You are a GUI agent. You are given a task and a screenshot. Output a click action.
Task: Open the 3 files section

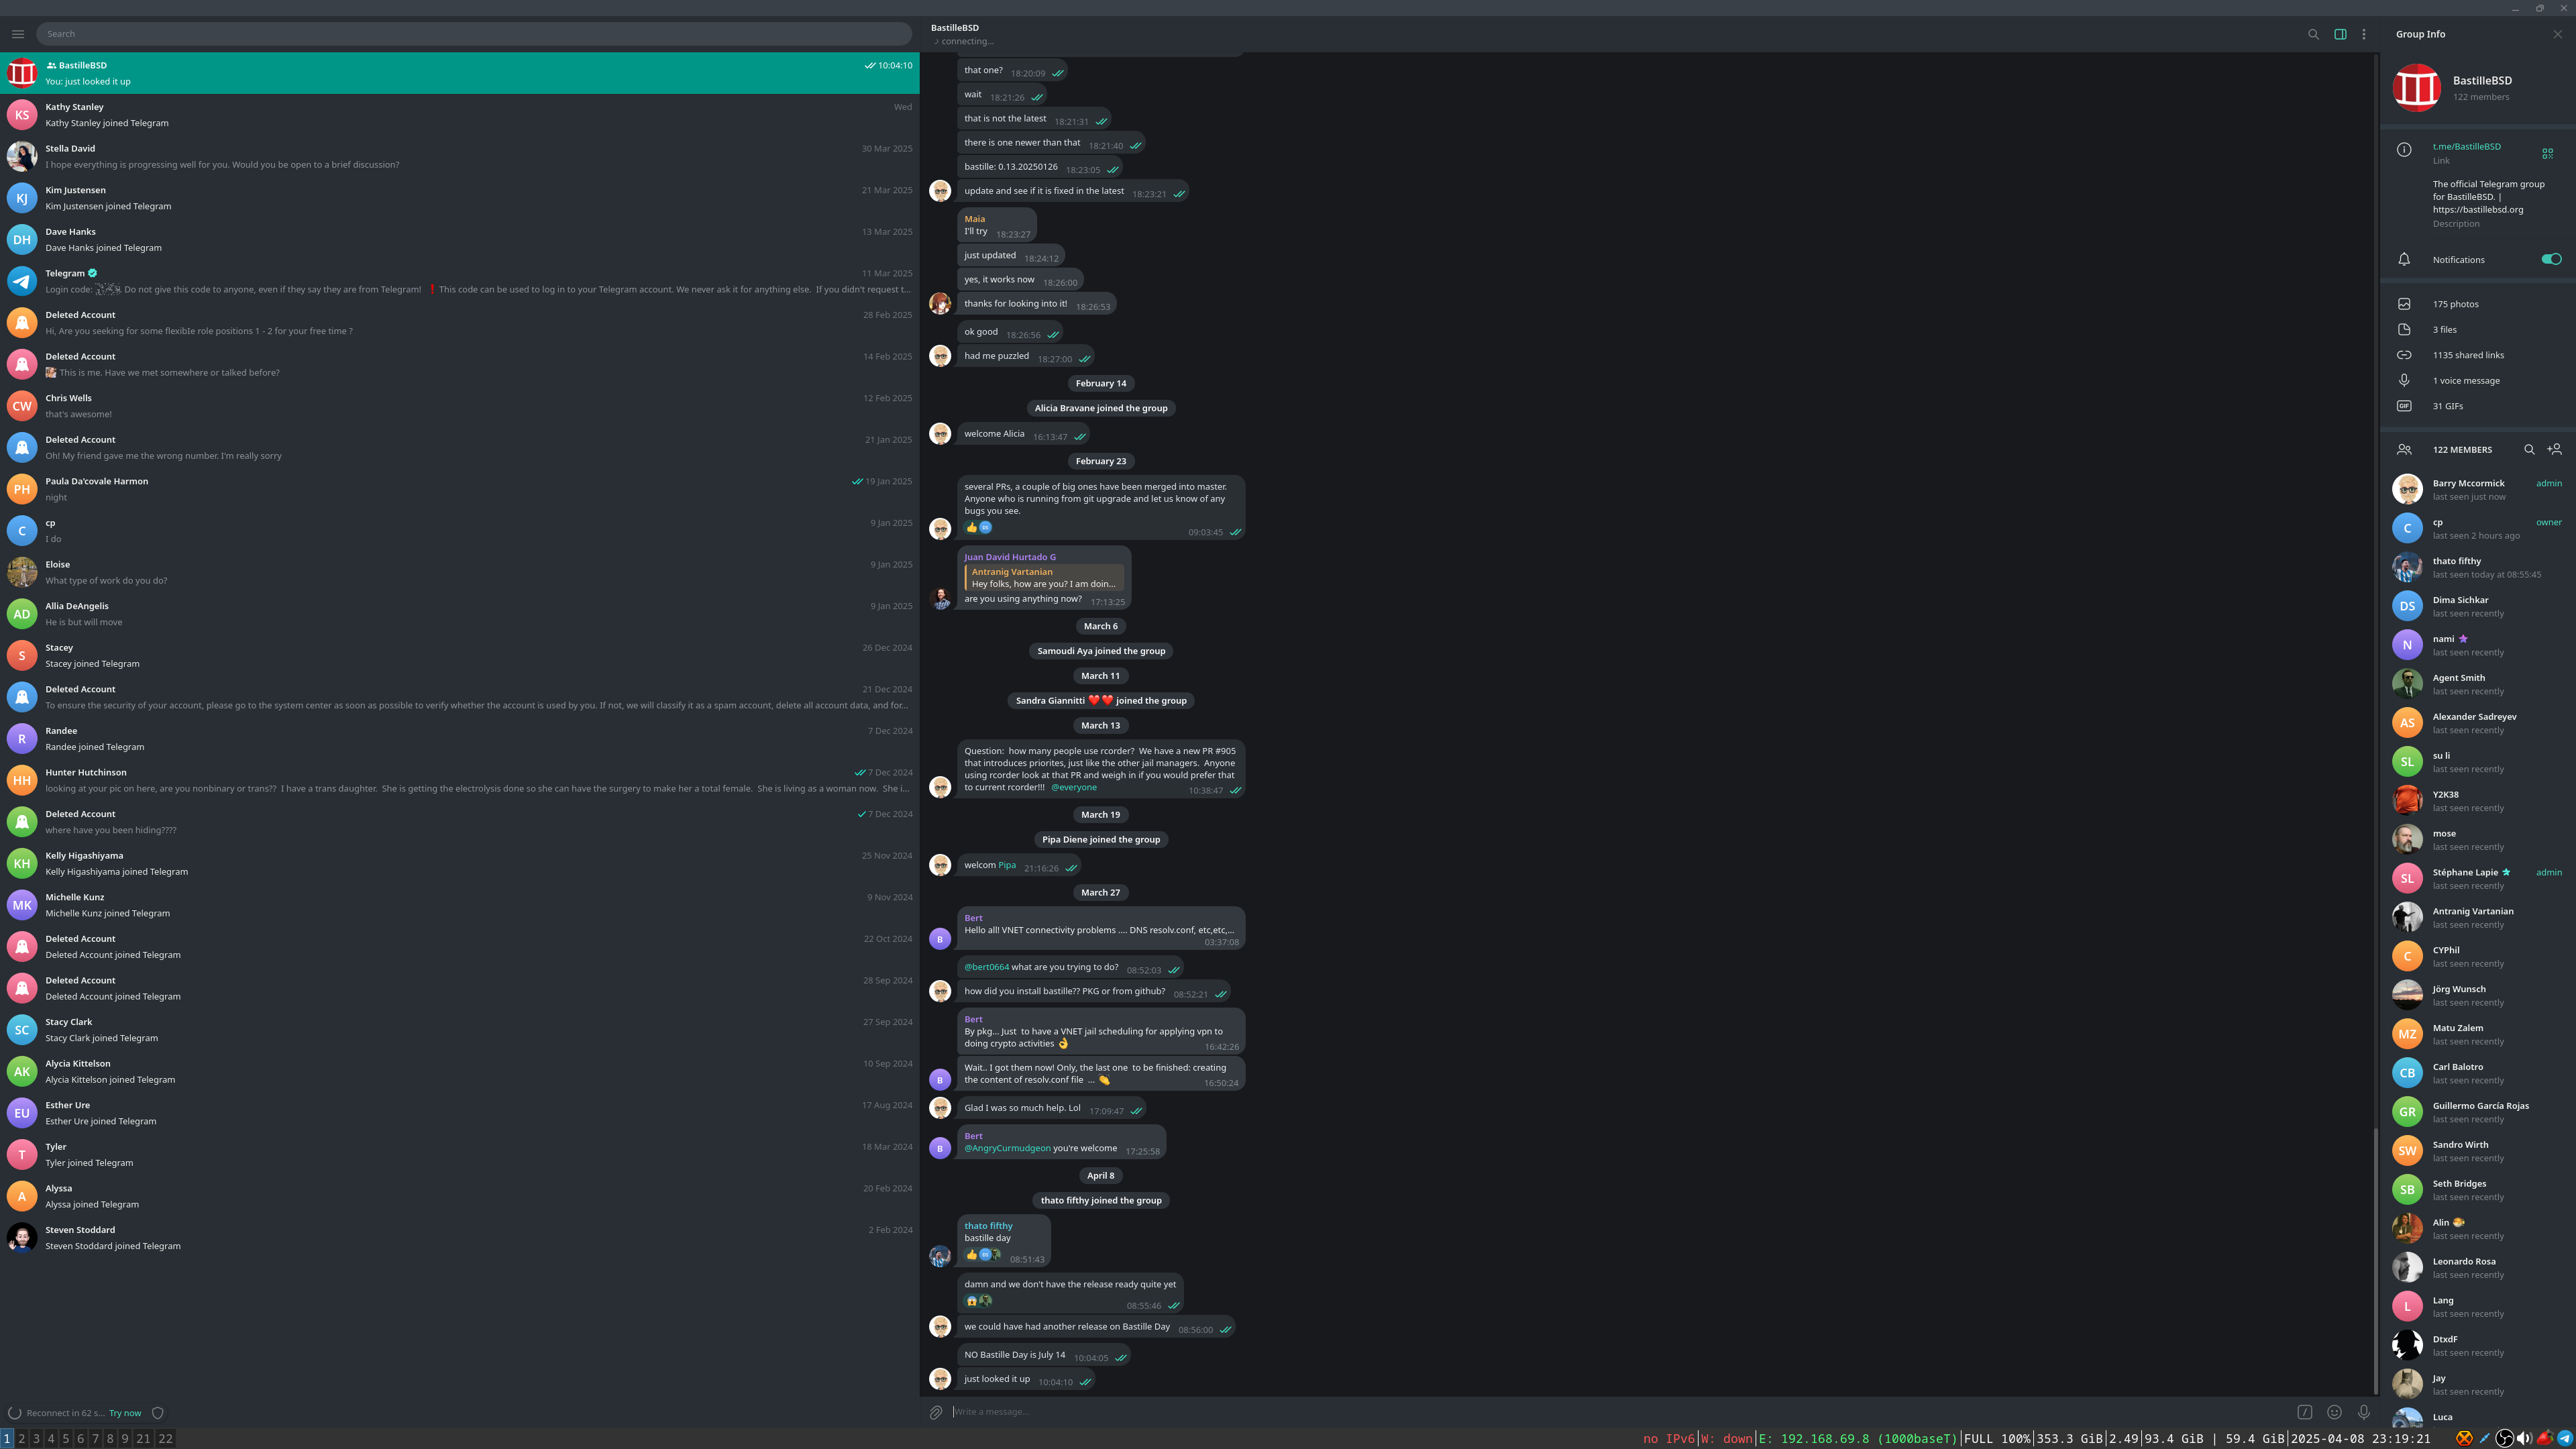pyautogui.click(x=2478, y=329)
